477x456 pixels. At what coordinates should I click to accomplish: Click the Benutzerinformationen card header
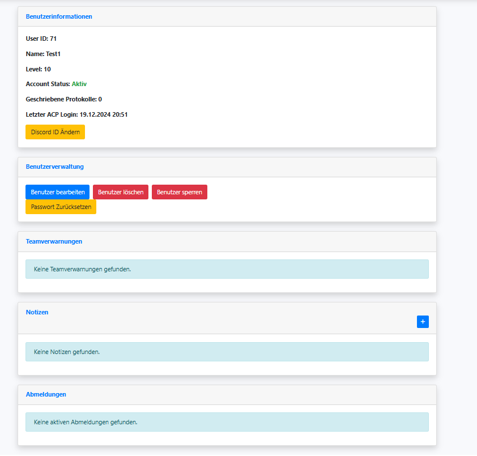pos(59,16)
